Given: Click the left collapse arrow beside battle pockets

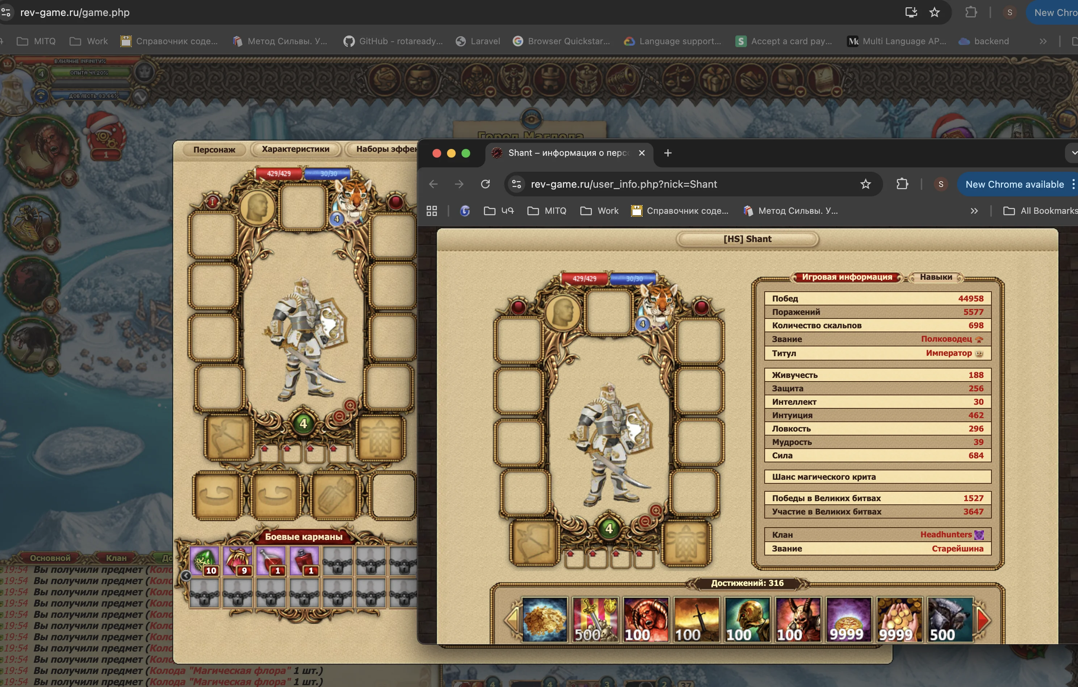Looking at the screenshot, I should (x=186, y=576).
